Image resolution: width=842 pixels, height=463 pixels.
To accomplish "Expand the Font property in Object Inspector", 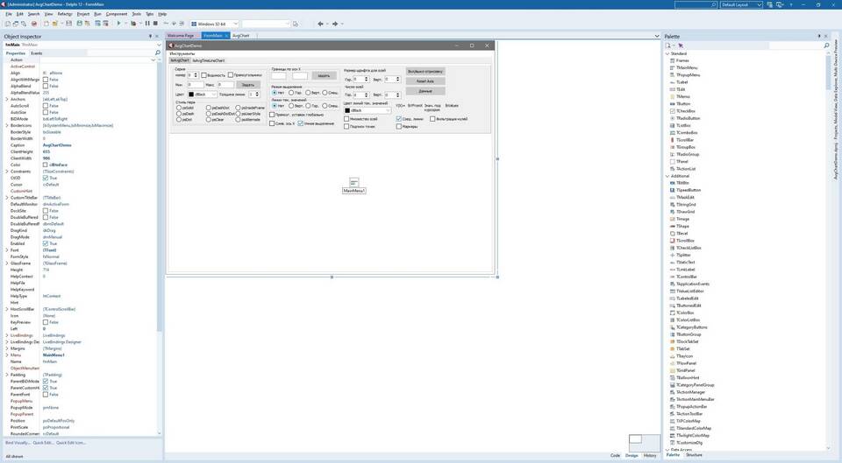I will coord(7,249).
